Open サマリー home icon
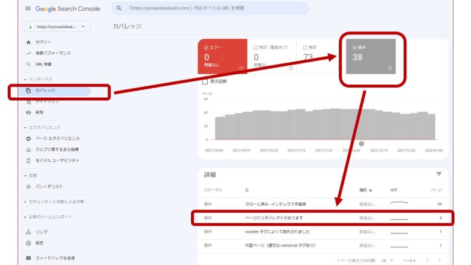Viewport: 471px width, 265px height. [x=28, y=42]
